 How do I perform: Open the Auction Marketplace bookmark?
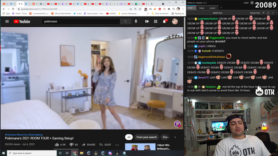click(128, 13)
